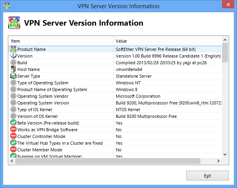The width and height of the screenshot is (237, 188).
Task: Click value 'Version 1.00 Build 8996 Release Candidate 1'
Action: click(x=168, y=56)
